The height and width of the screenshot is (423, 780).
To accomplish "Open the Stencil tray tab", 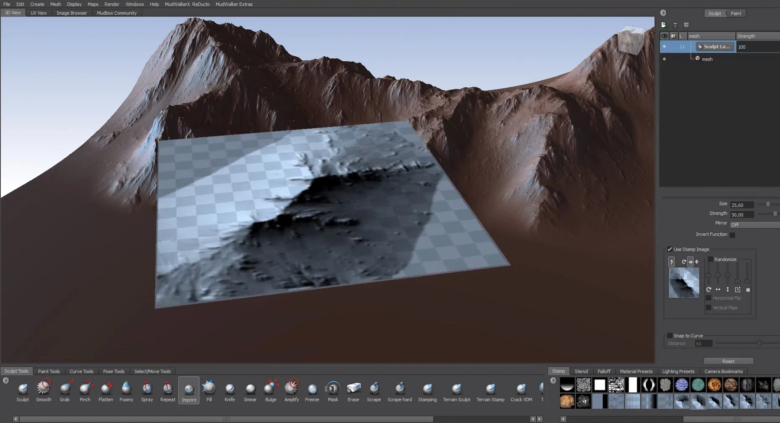I will (x=581, y=371).
